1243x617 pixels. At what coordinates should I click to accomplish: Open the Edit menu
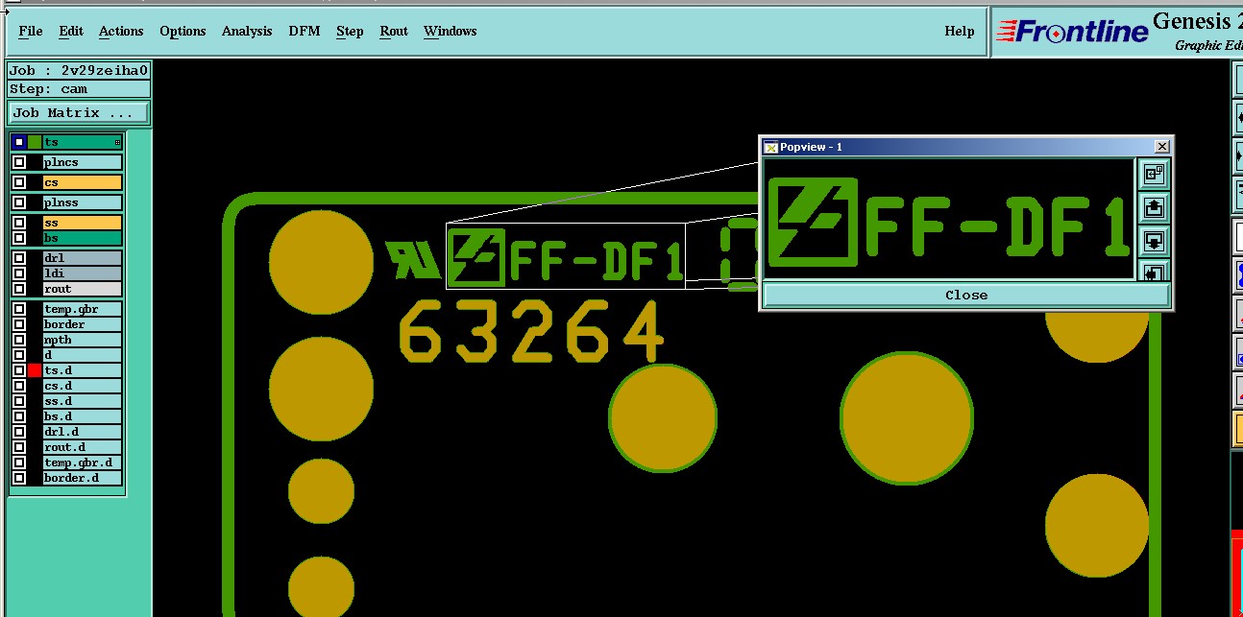(x=71, y=32)
